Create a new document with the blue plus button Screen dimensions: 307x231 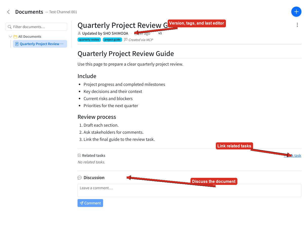[x=296, y=12]
